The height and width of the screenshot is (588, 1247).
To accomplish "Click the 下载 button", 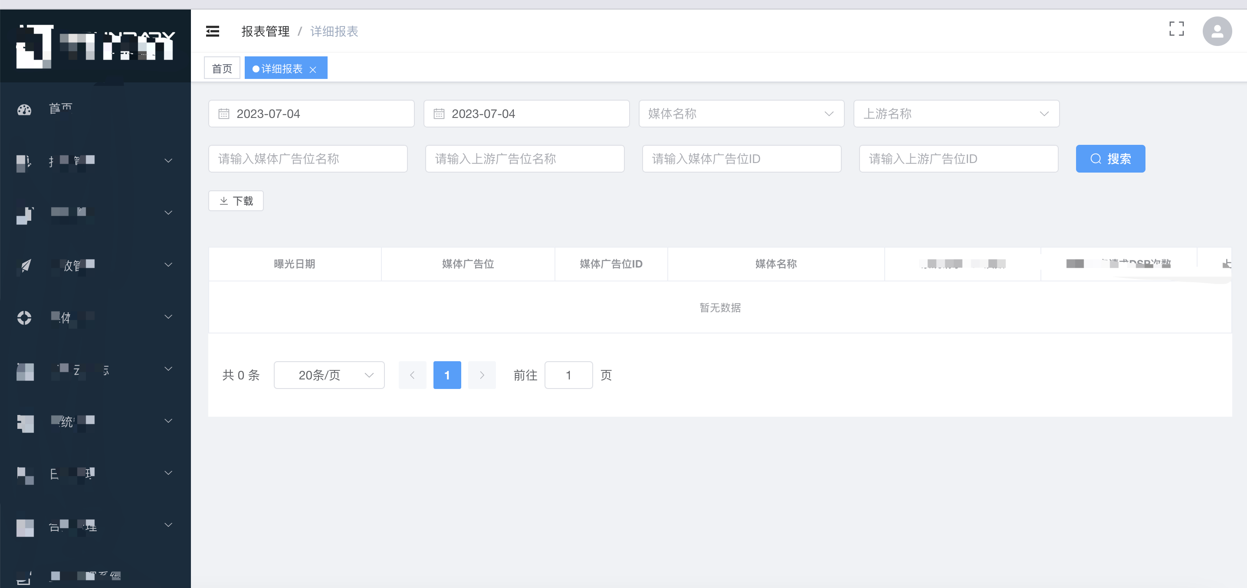I will pos(236,201).
